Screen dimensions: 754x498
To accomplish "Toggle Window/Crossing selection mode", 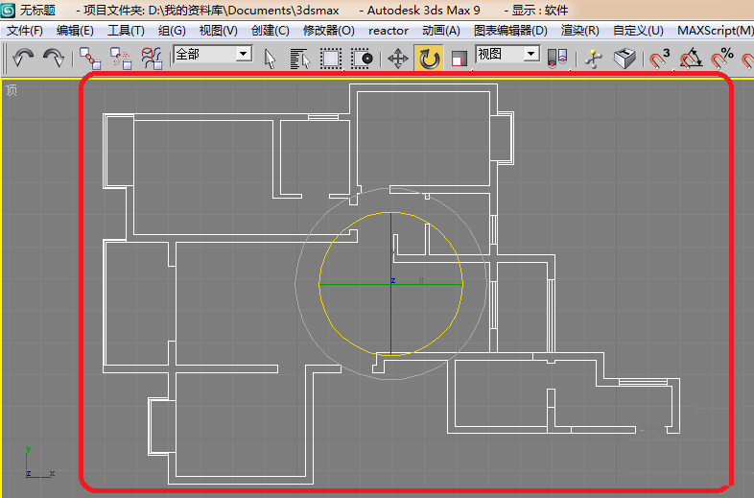I will [x=363, y=59].
